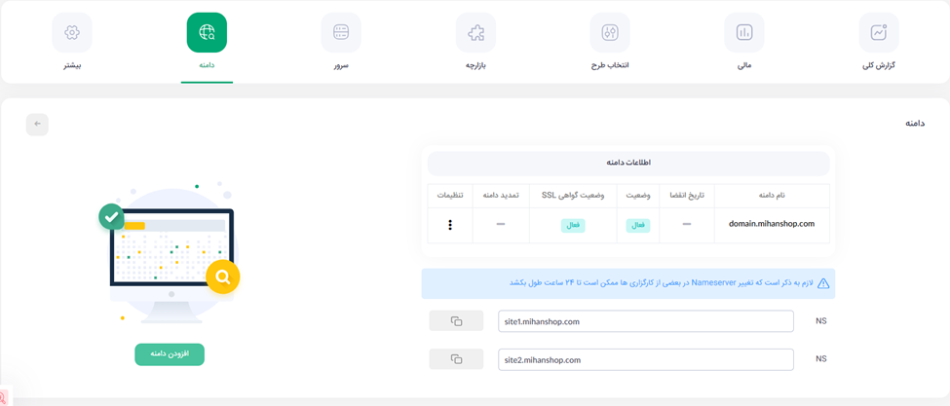This screenshot has width=950, height=406.
Task: Open the گزارش کلی overview icon
Action: (879, 33)
